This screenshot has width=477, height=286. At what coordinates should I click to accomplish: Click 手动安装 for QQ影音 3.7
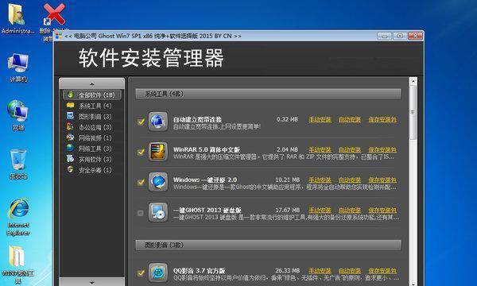320,270
